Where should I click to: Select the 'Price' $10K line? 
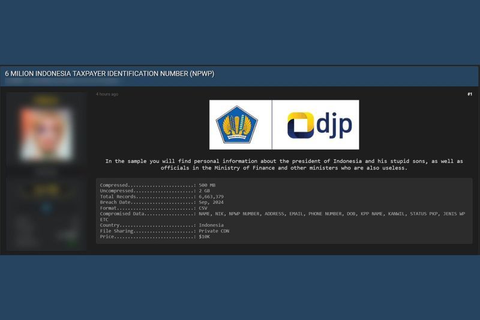155,237
